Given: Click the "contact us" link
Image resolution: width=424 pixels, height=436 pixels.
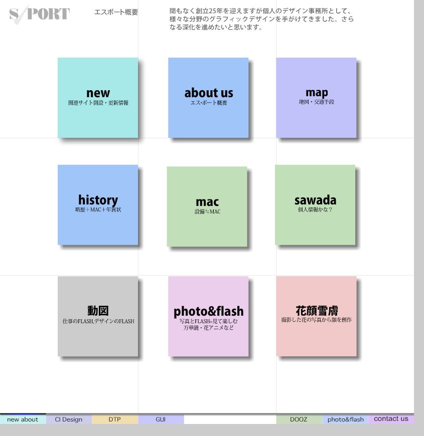Looking at the screenshot, I should point(391,418).
